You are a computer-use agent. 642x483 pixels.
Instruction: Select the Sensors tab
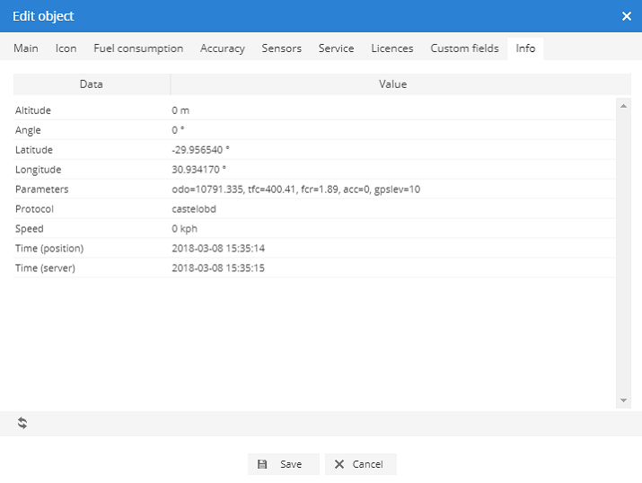click(x=281, y=48)
